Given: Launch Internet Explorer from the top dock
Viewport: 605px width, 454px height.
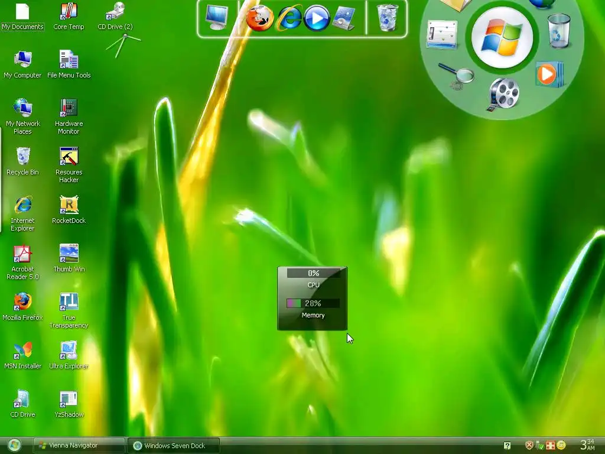Looking at the screenshot, I should tap(288, 18).
